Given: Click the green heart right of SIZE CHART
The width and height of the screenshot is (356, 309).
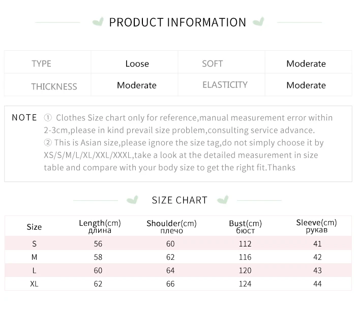Looking at the screenshot, I should (x=222, y=199).
